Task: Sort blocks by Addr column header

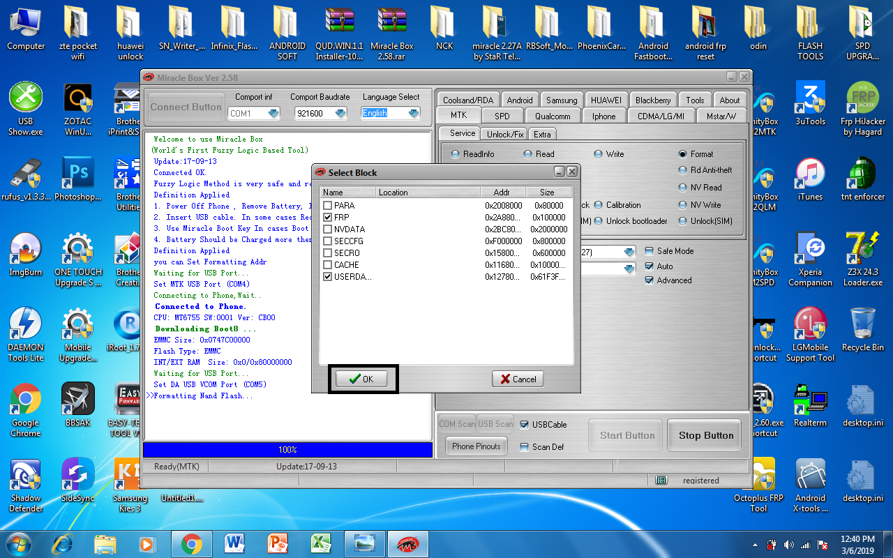Action: [x=502, y=192]
